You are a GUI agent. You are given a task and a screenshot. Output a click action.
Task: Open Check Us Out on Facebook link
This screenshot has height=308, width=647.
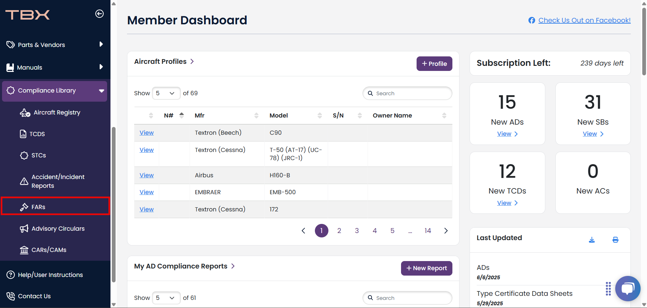(x=584, y=20)
